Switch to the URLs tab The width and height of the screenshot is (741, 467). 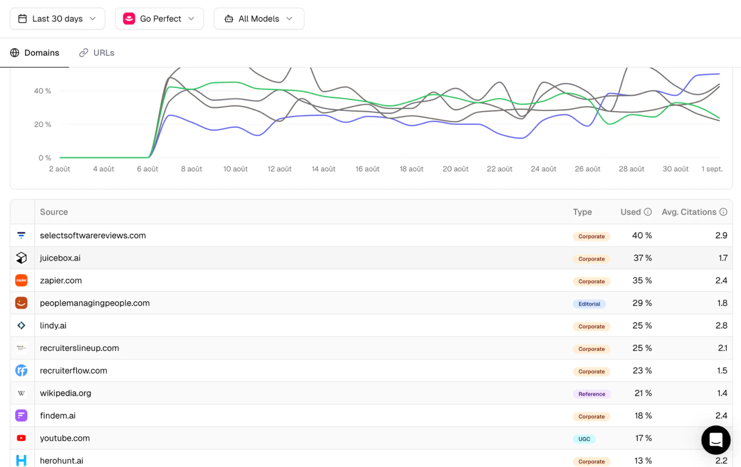click(x=97, y=53)
